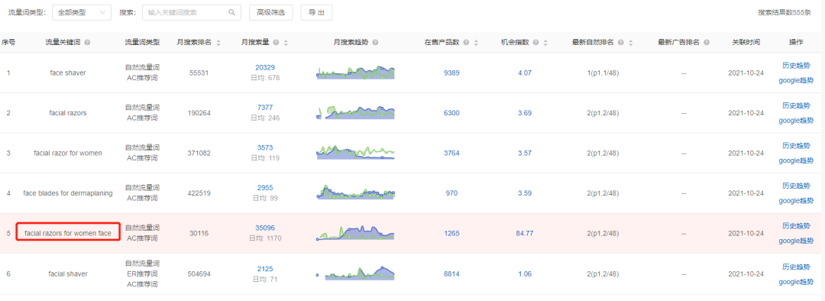Open 历史趋势 for facial razor for women

[796, 145]
